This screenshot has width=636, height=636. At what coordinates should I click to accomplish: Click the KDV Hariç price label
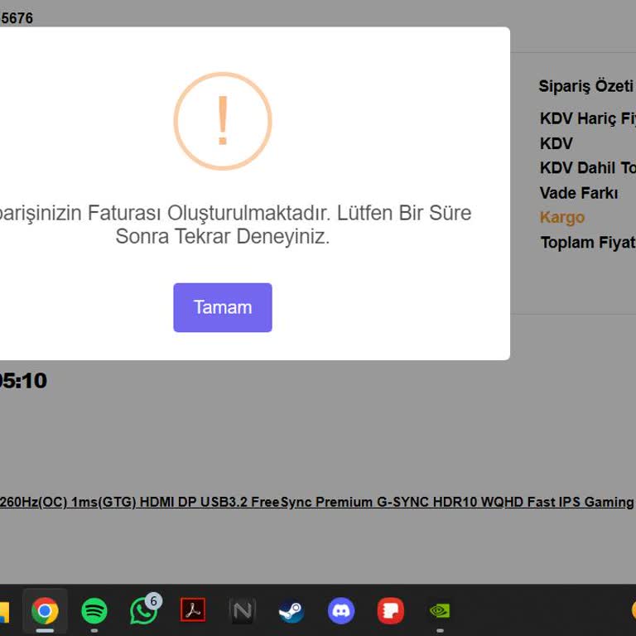click(587, 118)
